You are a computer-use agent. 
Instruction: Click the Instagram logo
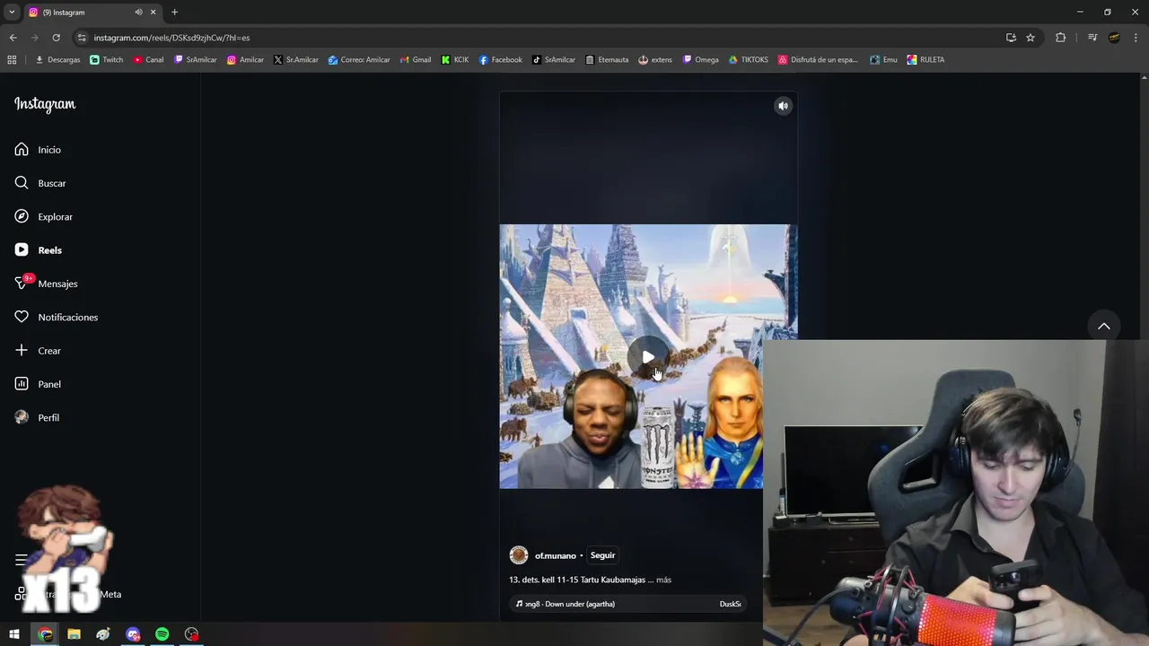click(45, 104)
